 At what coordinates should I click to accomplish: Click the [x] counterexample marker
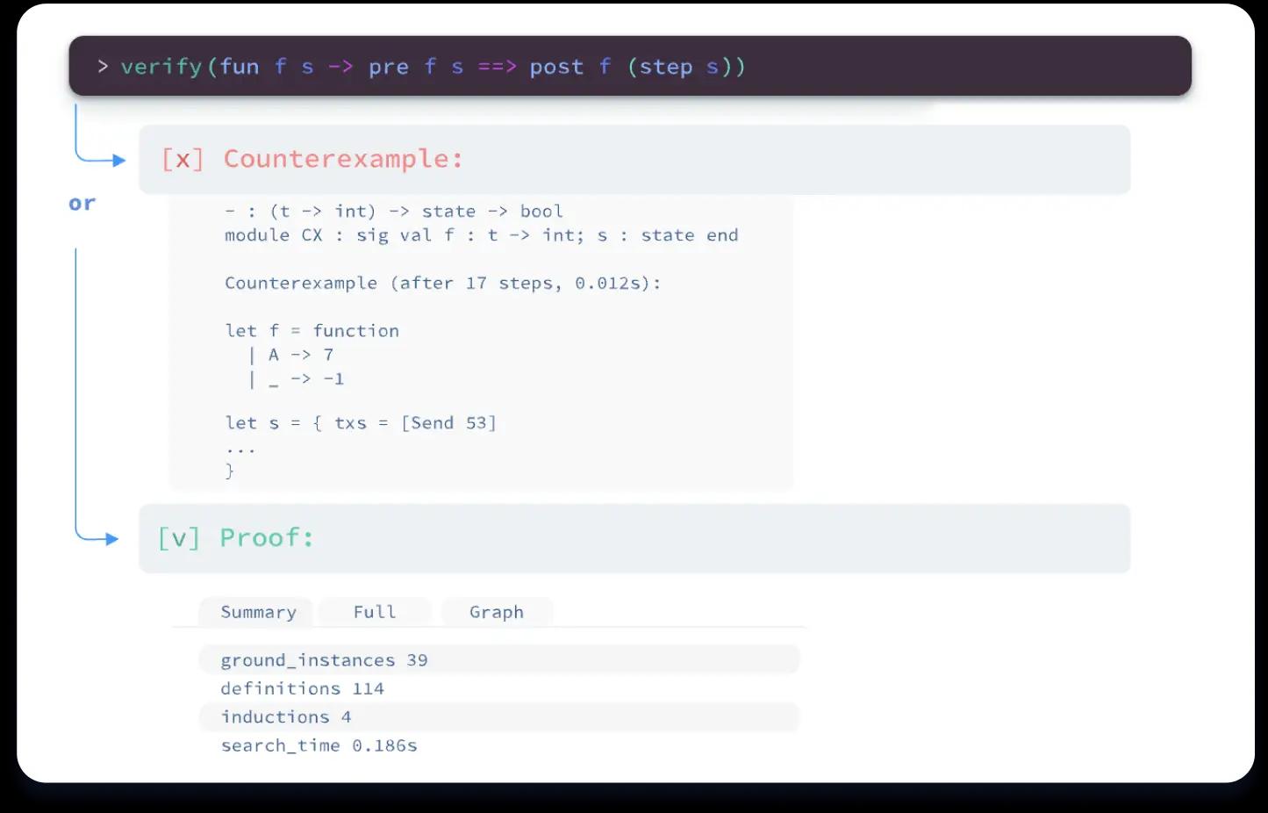click(x=183, y=159)
